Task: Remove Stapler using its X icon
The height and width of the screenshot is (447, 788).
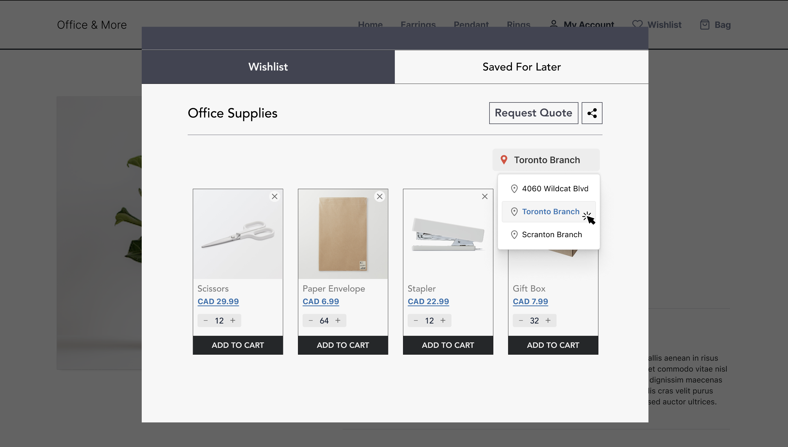Action: tap(485, 196)
